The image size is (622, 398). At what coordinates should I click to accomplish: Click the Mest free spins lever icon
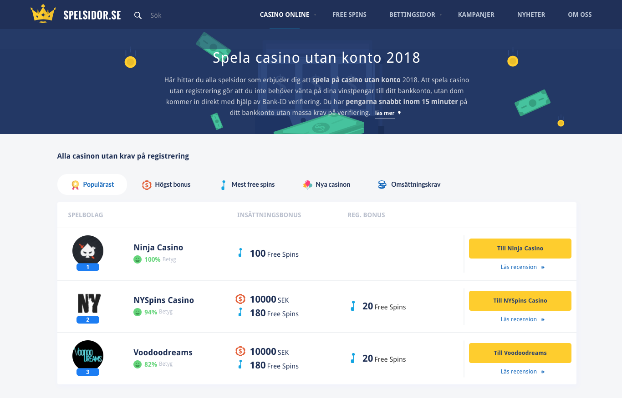(223, 185)
